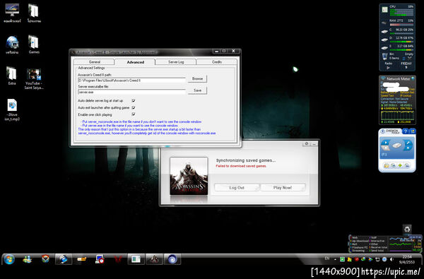Toggle Enable one click playing checkbox
This screenshot has width=424, height=279.
coord(134,114)
